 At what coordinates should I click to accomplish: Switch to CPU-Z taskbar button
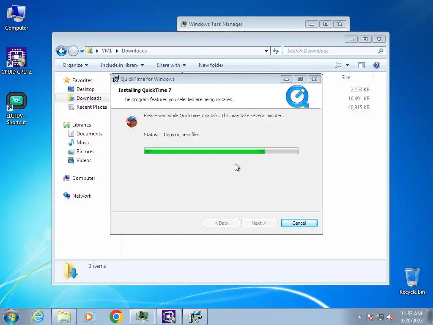click(x=169, y=317)
